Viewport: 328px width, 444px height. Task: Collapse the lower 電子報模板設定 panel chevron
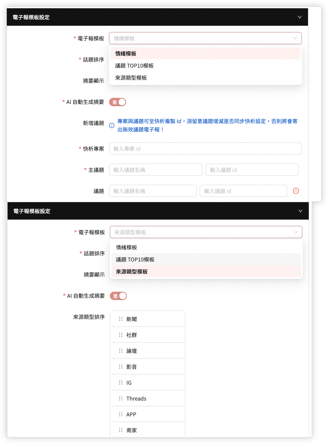(300, 211)
